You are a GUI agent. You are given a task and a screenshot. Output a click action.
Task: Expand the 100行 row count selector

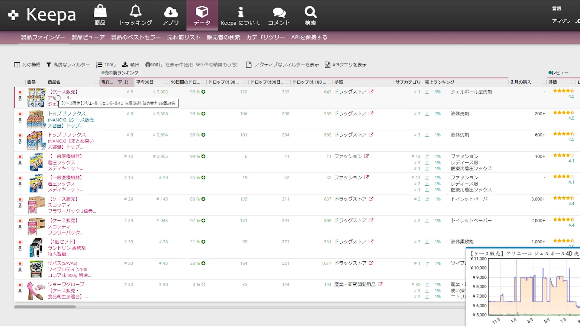106,65
